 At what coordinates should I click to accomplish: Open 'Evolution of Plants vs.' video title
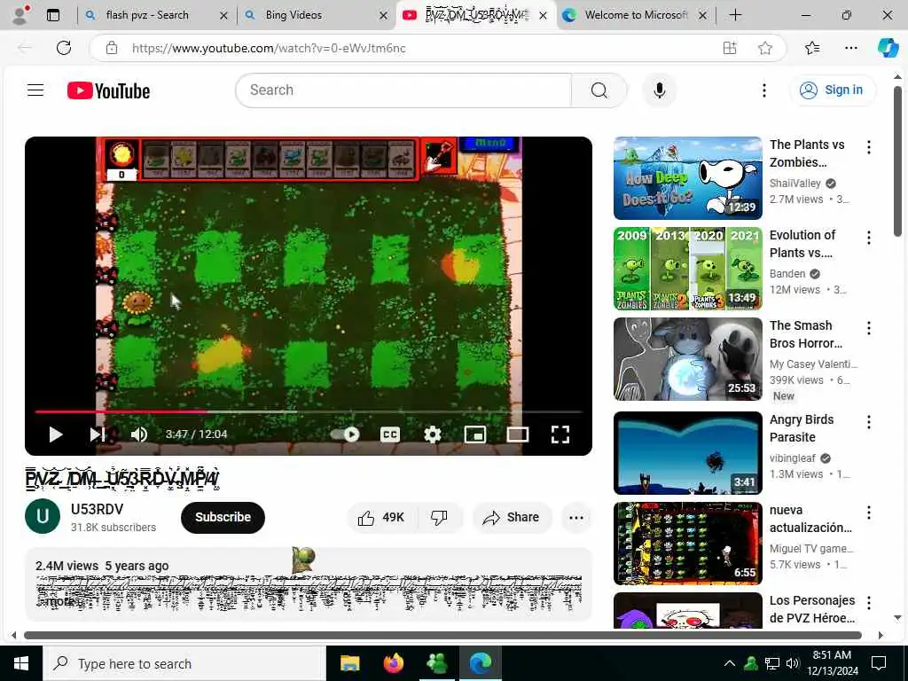point(802,244)
